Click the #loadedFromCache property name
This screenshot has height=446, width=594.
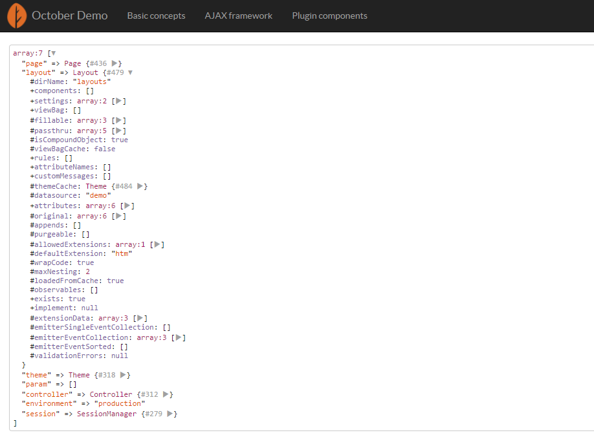pos(66,281)
